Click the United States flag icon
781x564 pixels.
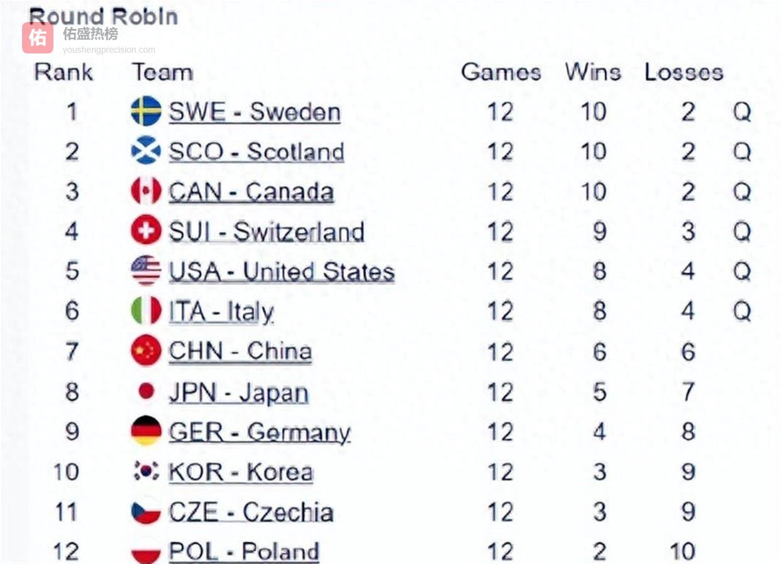pos(146,271)
